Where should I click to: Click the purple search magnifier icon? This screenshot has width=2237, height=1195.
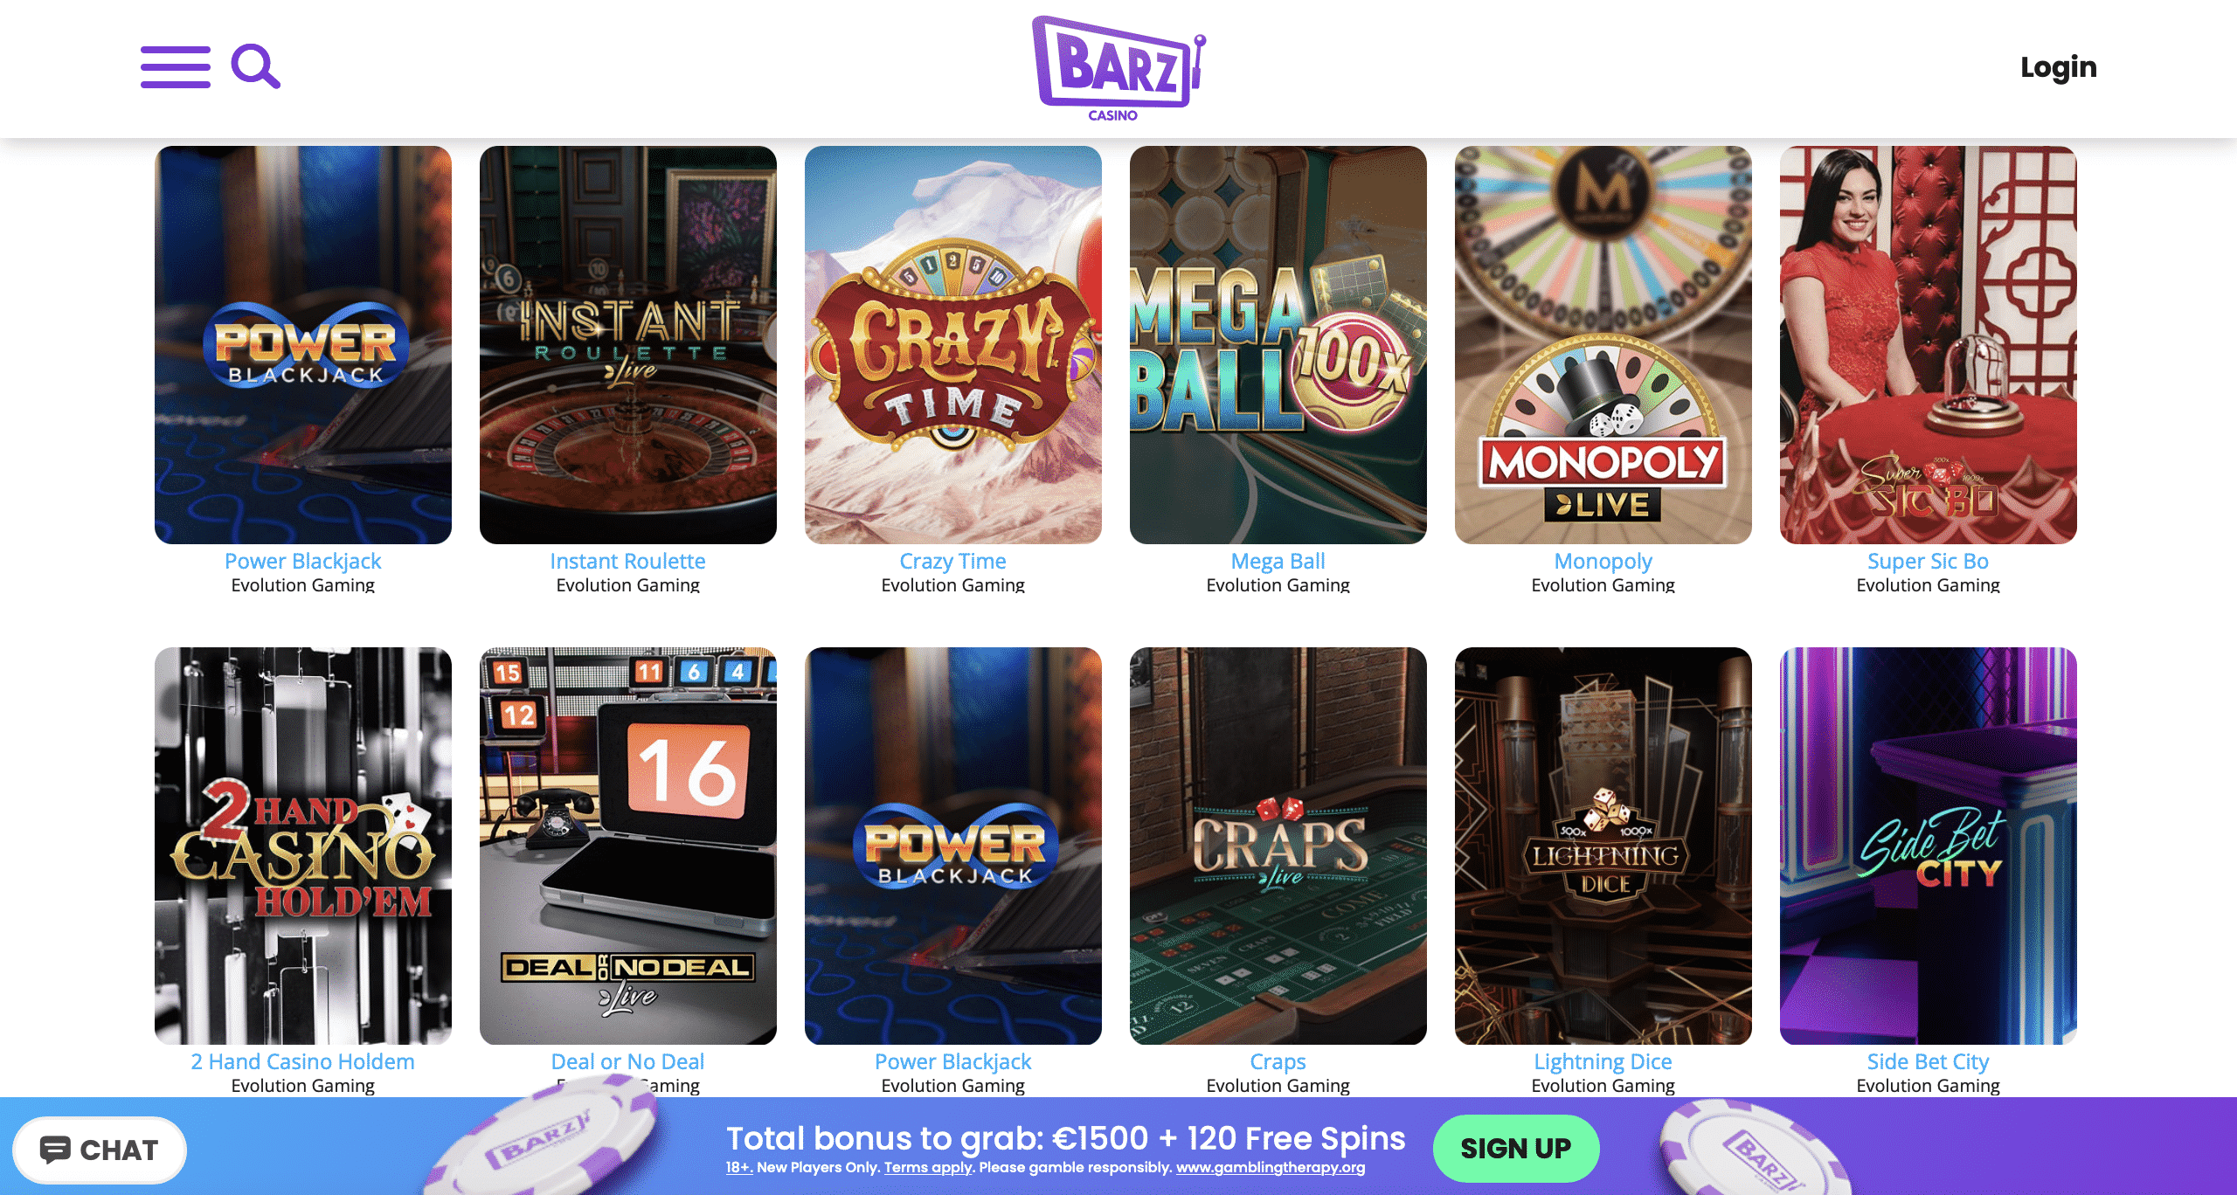255,66
